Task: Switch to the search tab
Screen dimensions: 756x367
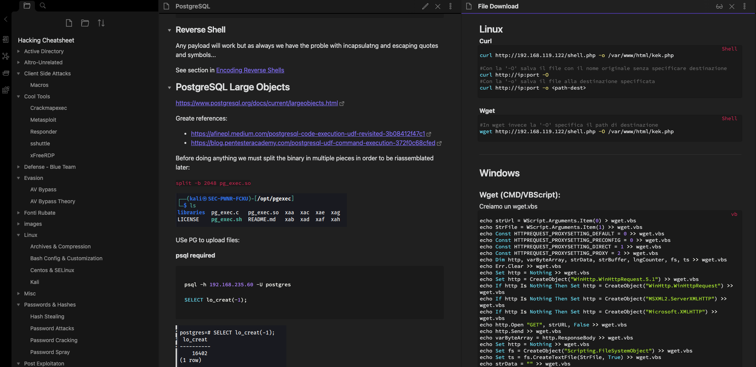Action: click(43, 6)
